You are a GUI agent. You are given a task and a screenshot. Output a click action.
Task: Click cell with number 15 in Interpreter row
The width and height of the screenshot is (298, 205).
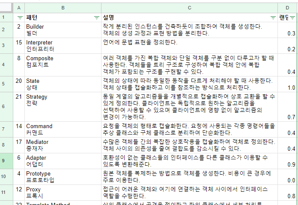tap(19, 46)
